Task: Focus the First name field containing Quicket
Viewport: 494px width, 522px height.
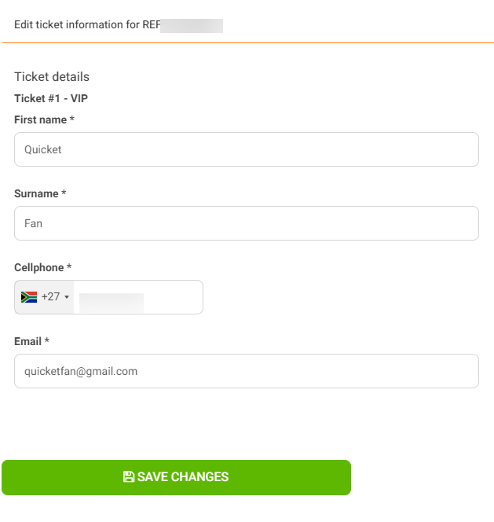Action: (x=247, y=149)
